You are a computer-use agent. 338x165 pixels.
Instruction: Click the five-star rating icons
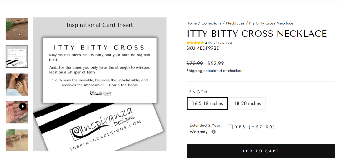pos(195,43)
